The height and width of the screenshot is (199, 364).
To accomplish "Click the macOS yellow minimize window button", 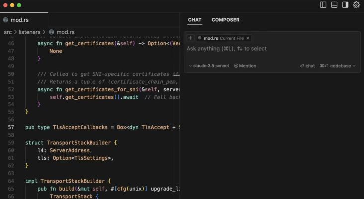I will (x=12, y=5).
